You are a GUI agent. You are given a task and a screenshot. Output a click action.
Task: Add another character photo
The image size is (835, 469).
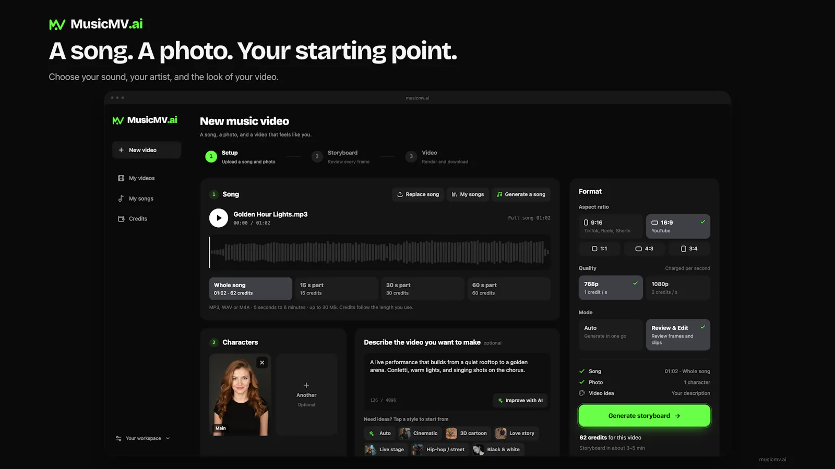pyautogui.click(x=306, y=394)
